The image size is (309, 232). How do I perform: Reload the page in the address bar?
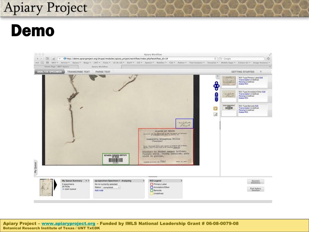pos(215,59)
